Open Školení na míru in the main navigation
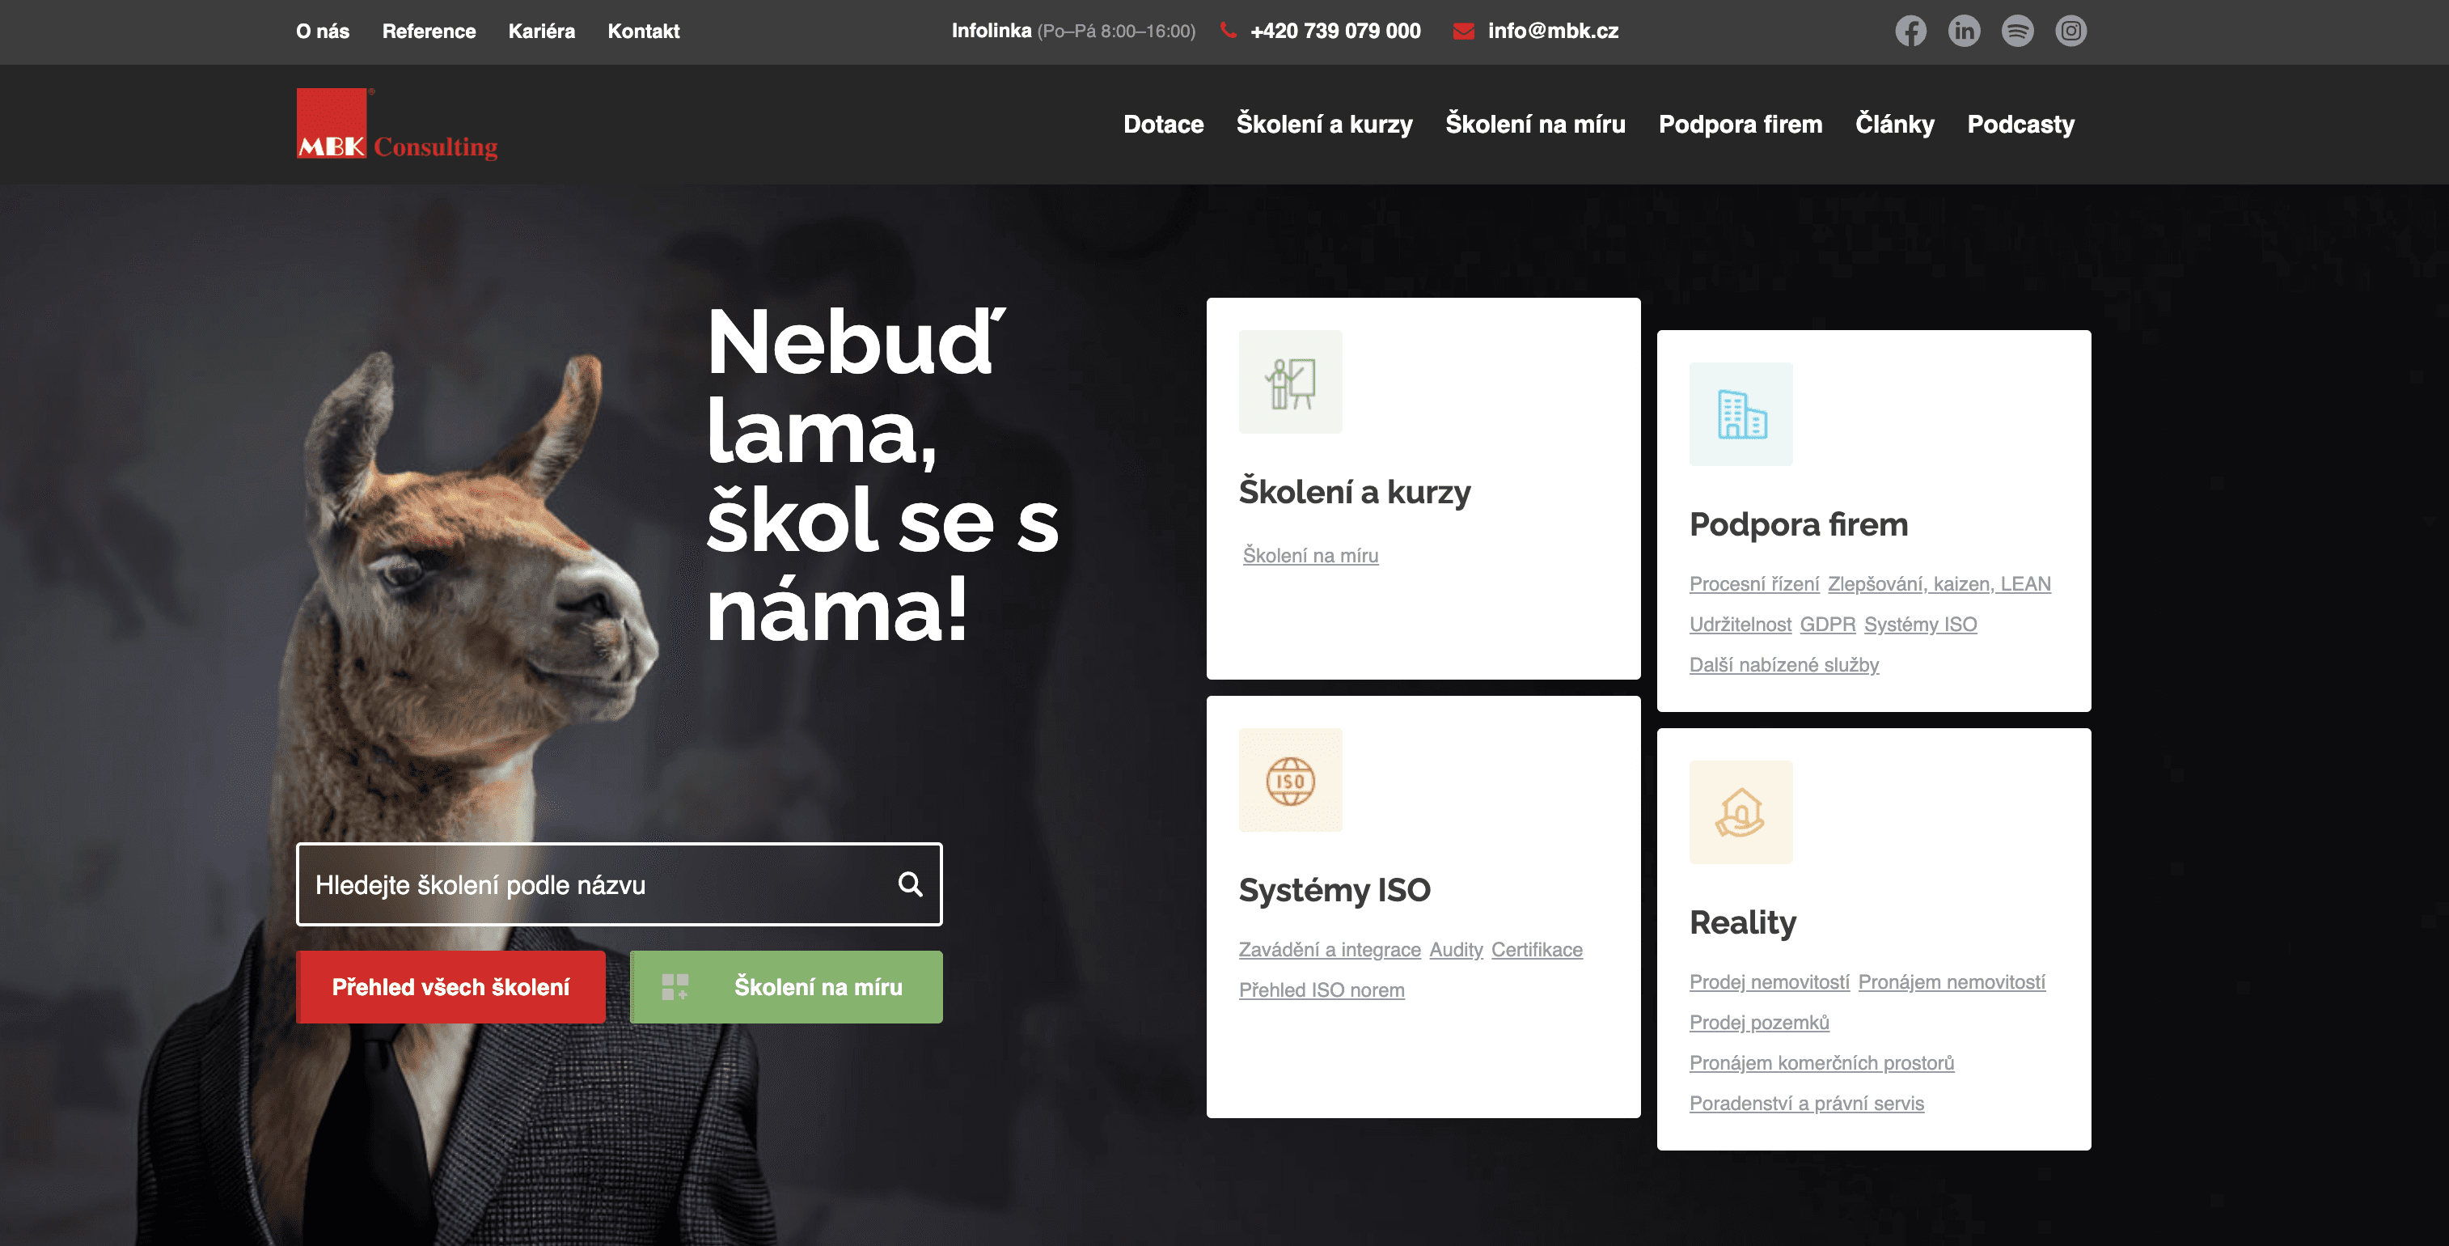 [x=1535, y=125]
